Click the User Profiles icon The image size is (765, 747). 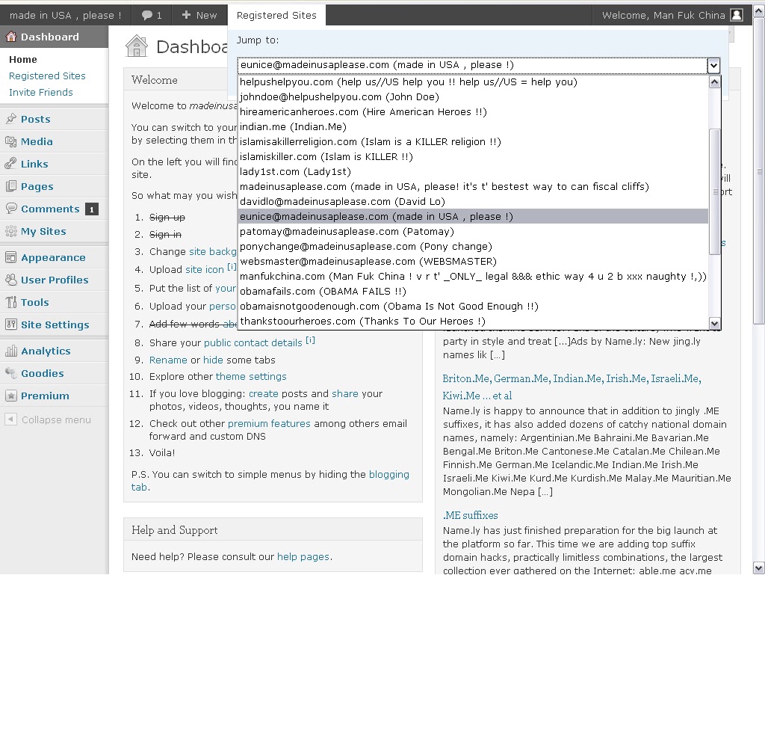tap(10, 280)
